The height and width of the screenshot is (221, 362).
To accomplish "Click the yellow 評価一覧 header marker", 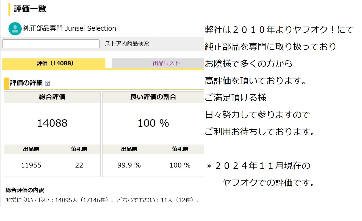I will [9, 8].
